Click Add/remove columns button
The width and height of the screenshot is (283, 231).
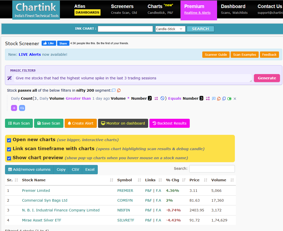click(x=29, y=169)
